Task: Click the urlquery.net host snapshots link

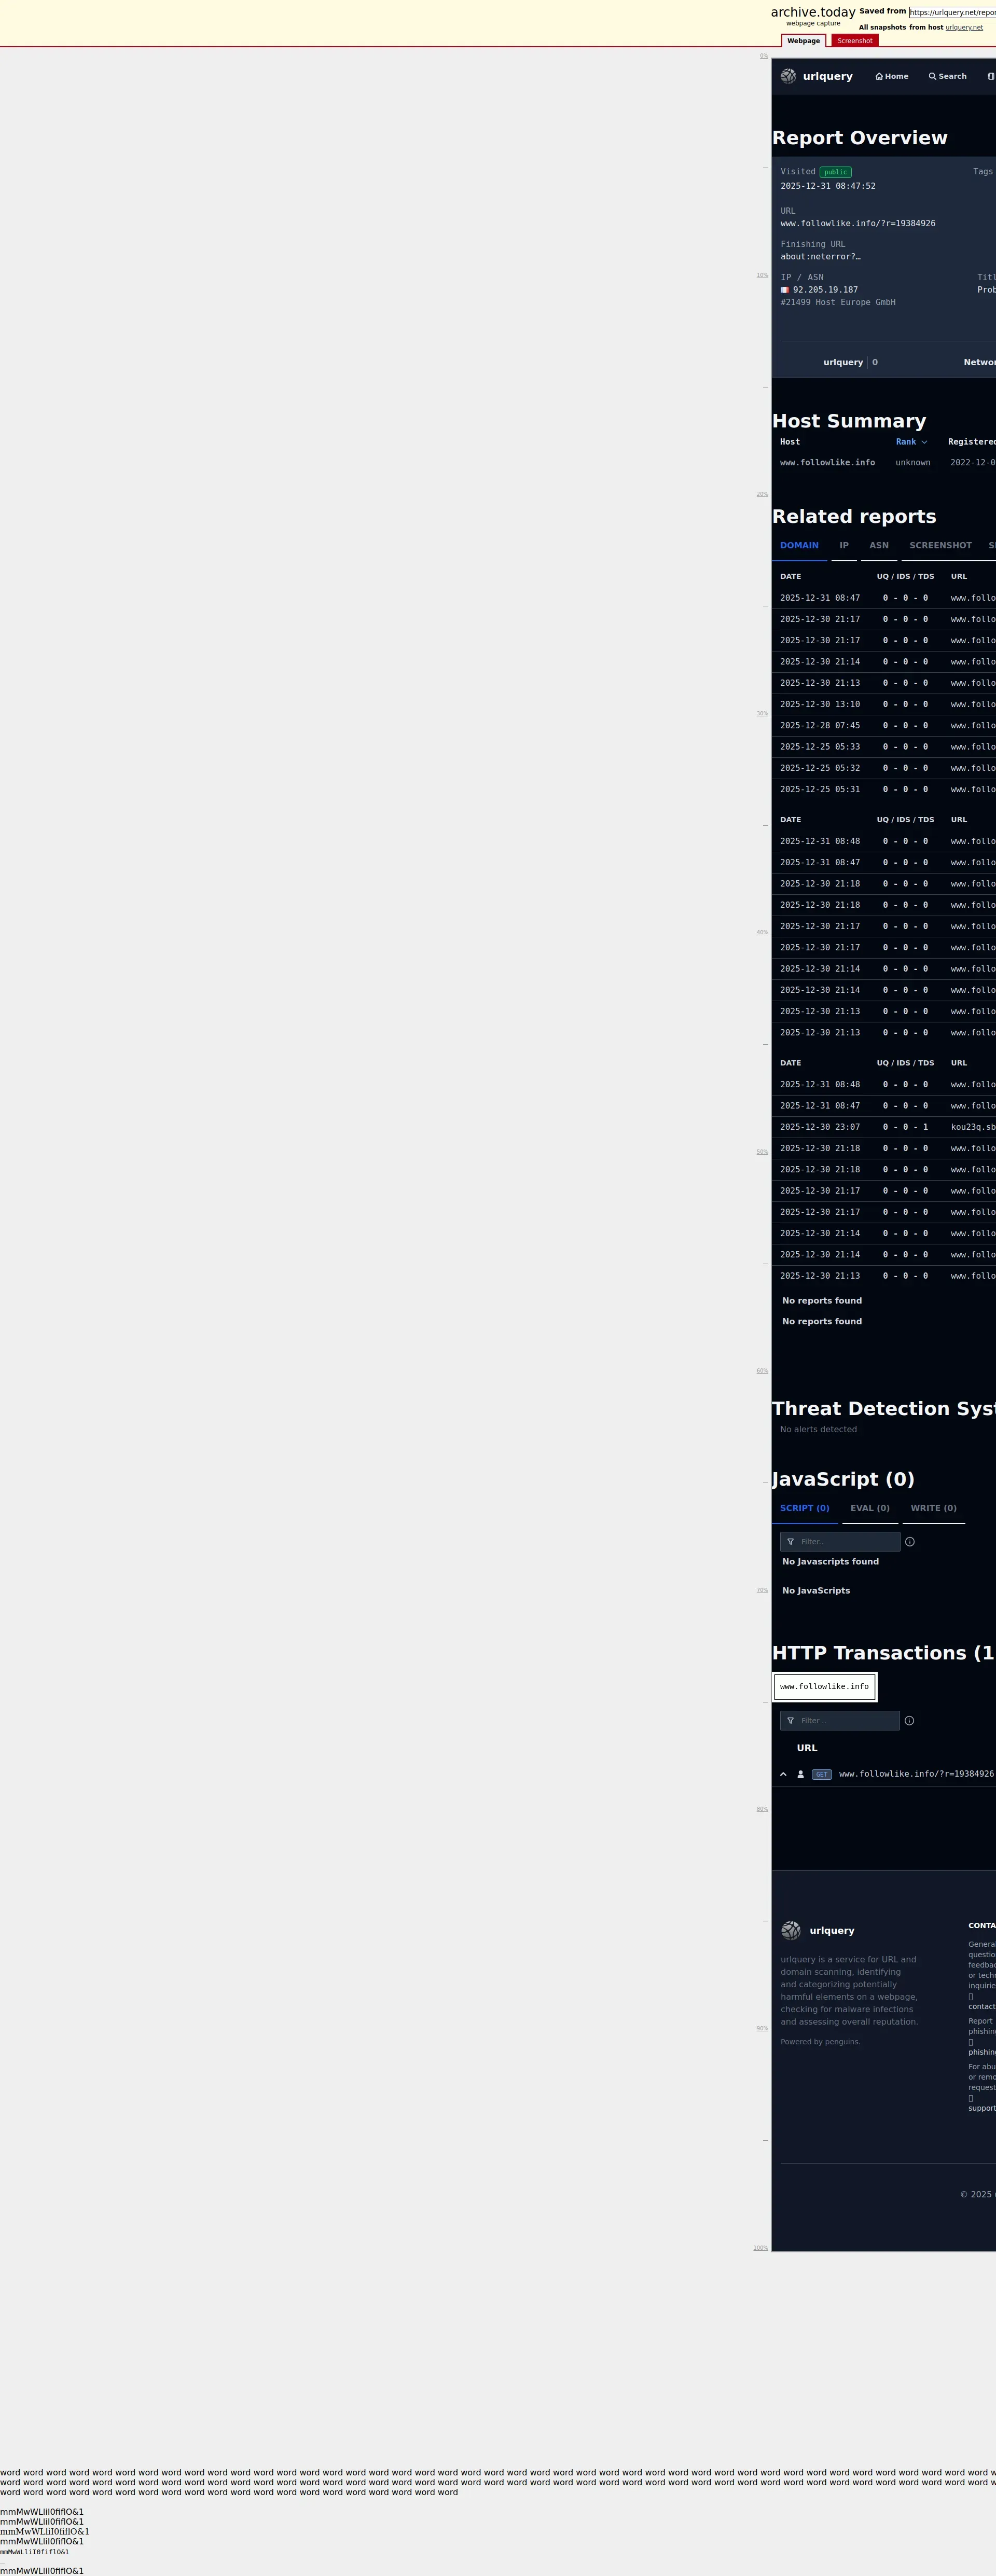Action: [964, 27]
